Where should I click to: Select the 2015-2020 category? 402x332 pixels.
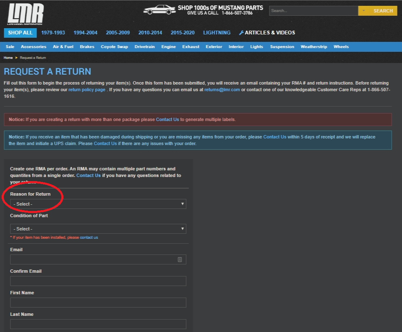pos(182,32)
